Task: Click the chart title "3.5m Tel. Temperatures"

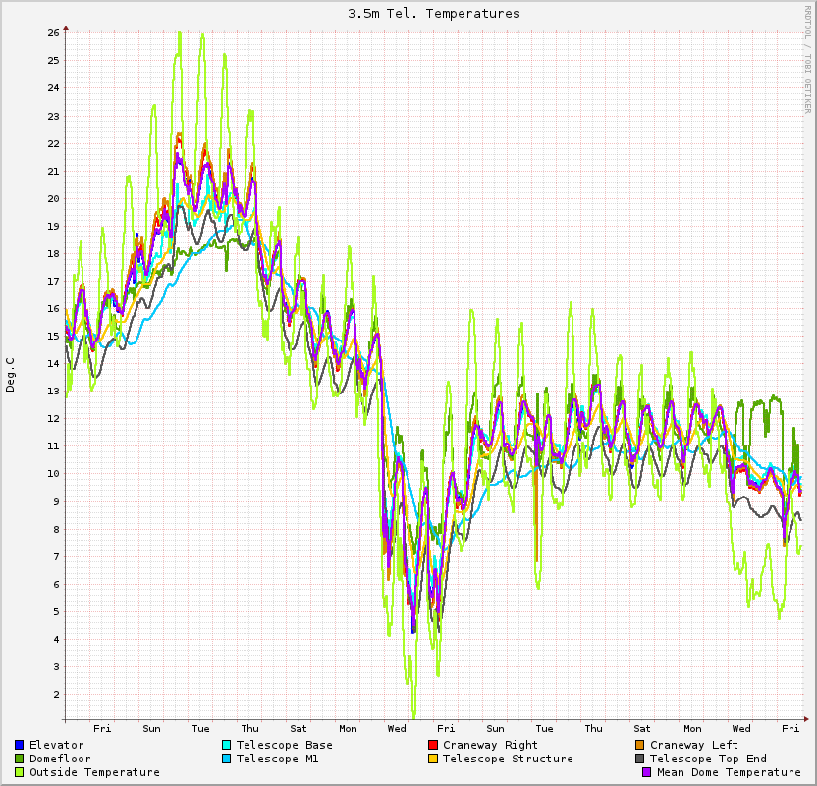Action: point(434,14)
